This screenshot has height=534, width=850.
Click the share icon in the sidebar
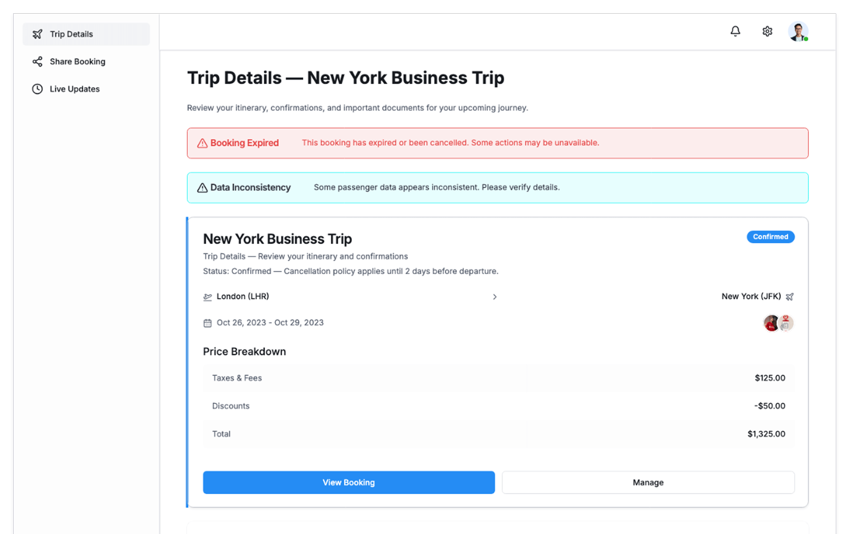click(x=38, y=62)
